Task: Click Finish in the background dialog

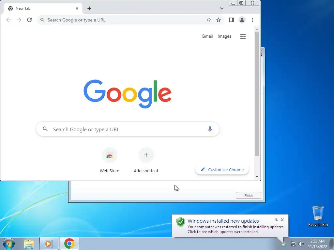Action: (248, 195)
